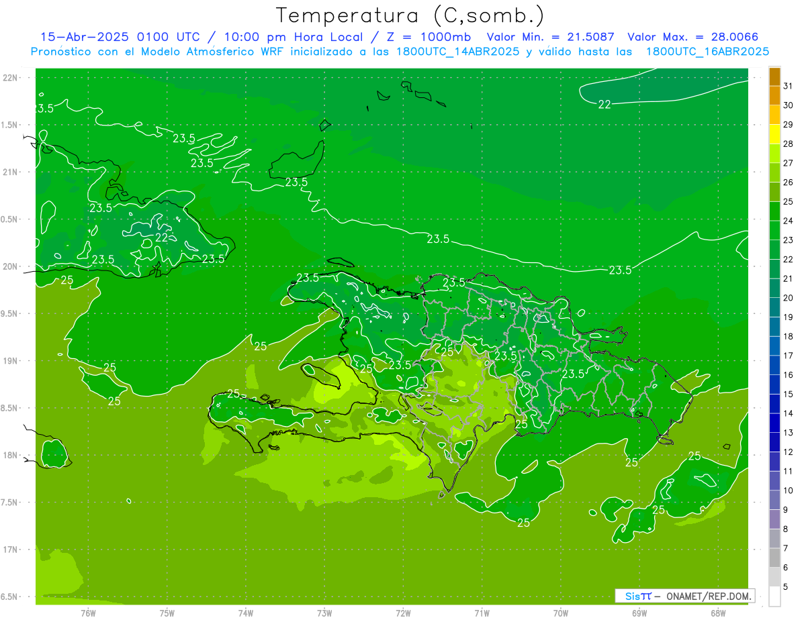Click the orange colorbar swatch between 30 and 31
The image size is (806, 622).
tap(774, 95)
